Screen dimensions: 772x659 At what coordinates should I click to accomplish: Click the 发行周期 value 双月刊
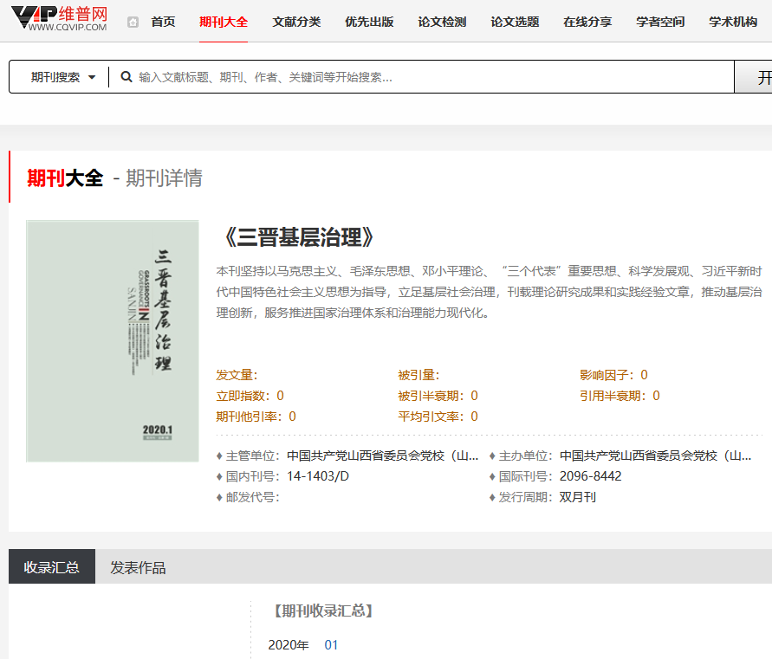tap(578, 497)
